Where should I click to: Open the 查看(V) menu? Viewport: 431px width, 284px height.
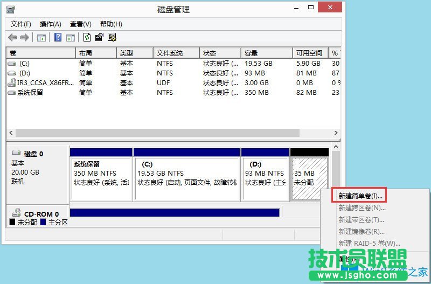point(80,24)
